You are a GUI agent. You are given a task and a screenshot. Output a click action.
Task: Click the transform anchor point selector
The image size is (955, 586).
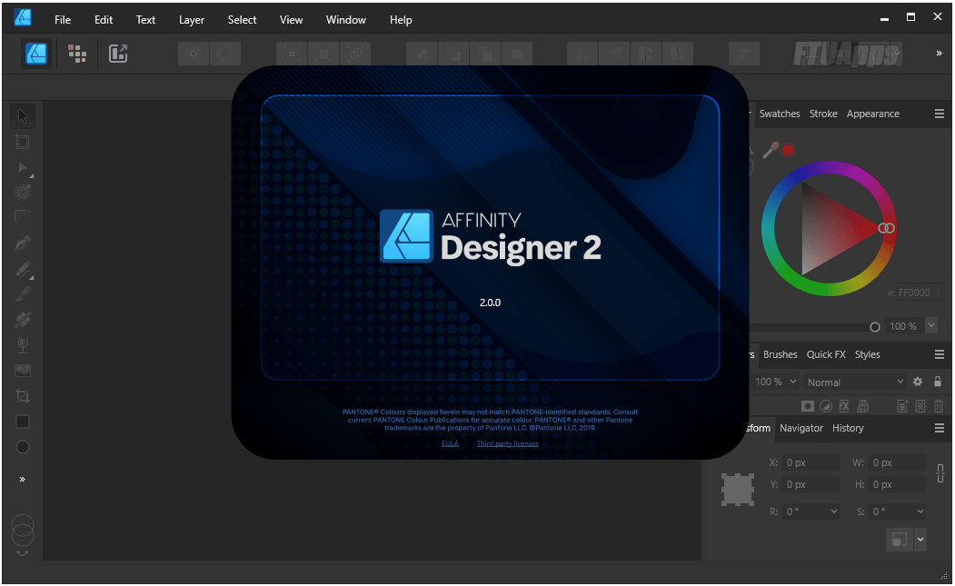tap(738, 489)
